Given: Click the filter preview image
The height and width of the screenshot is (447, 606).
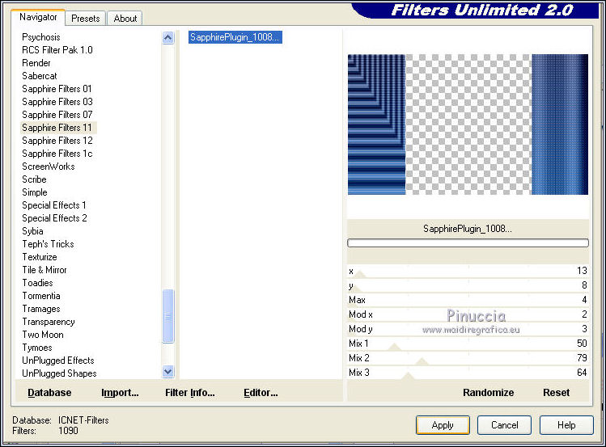Looking at the screenshot, I should 468,124.
